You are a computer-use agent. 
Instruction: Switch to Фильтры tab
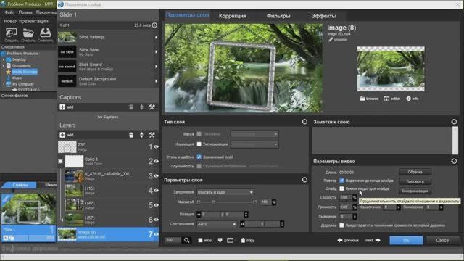click(278, 16)
